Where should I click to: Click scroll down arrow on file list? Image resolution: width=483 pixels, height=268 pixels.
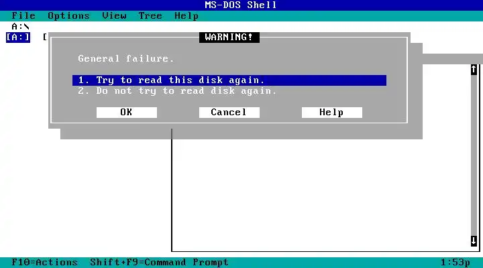point(474,241)
